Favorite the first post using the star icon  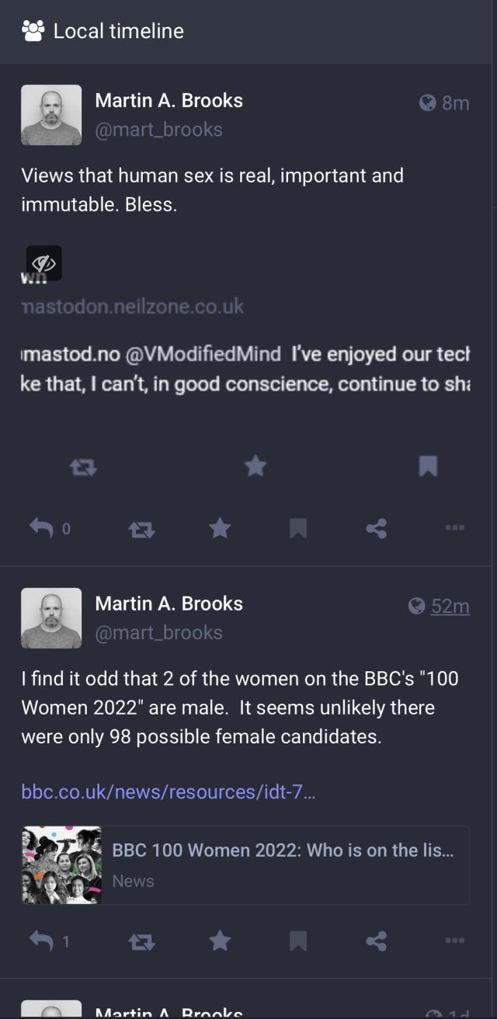click(x=220, y=528)
